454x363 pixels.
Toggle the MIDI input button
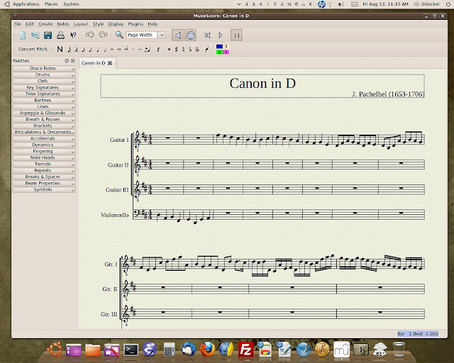point(191,35)
